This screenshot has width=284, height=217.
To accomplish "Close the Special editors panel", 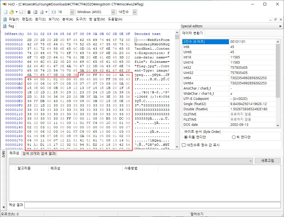I will point(280,26).
